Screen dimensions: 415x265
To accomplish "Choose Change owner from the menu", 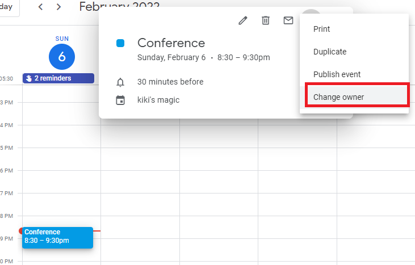I will click(339, 97).
